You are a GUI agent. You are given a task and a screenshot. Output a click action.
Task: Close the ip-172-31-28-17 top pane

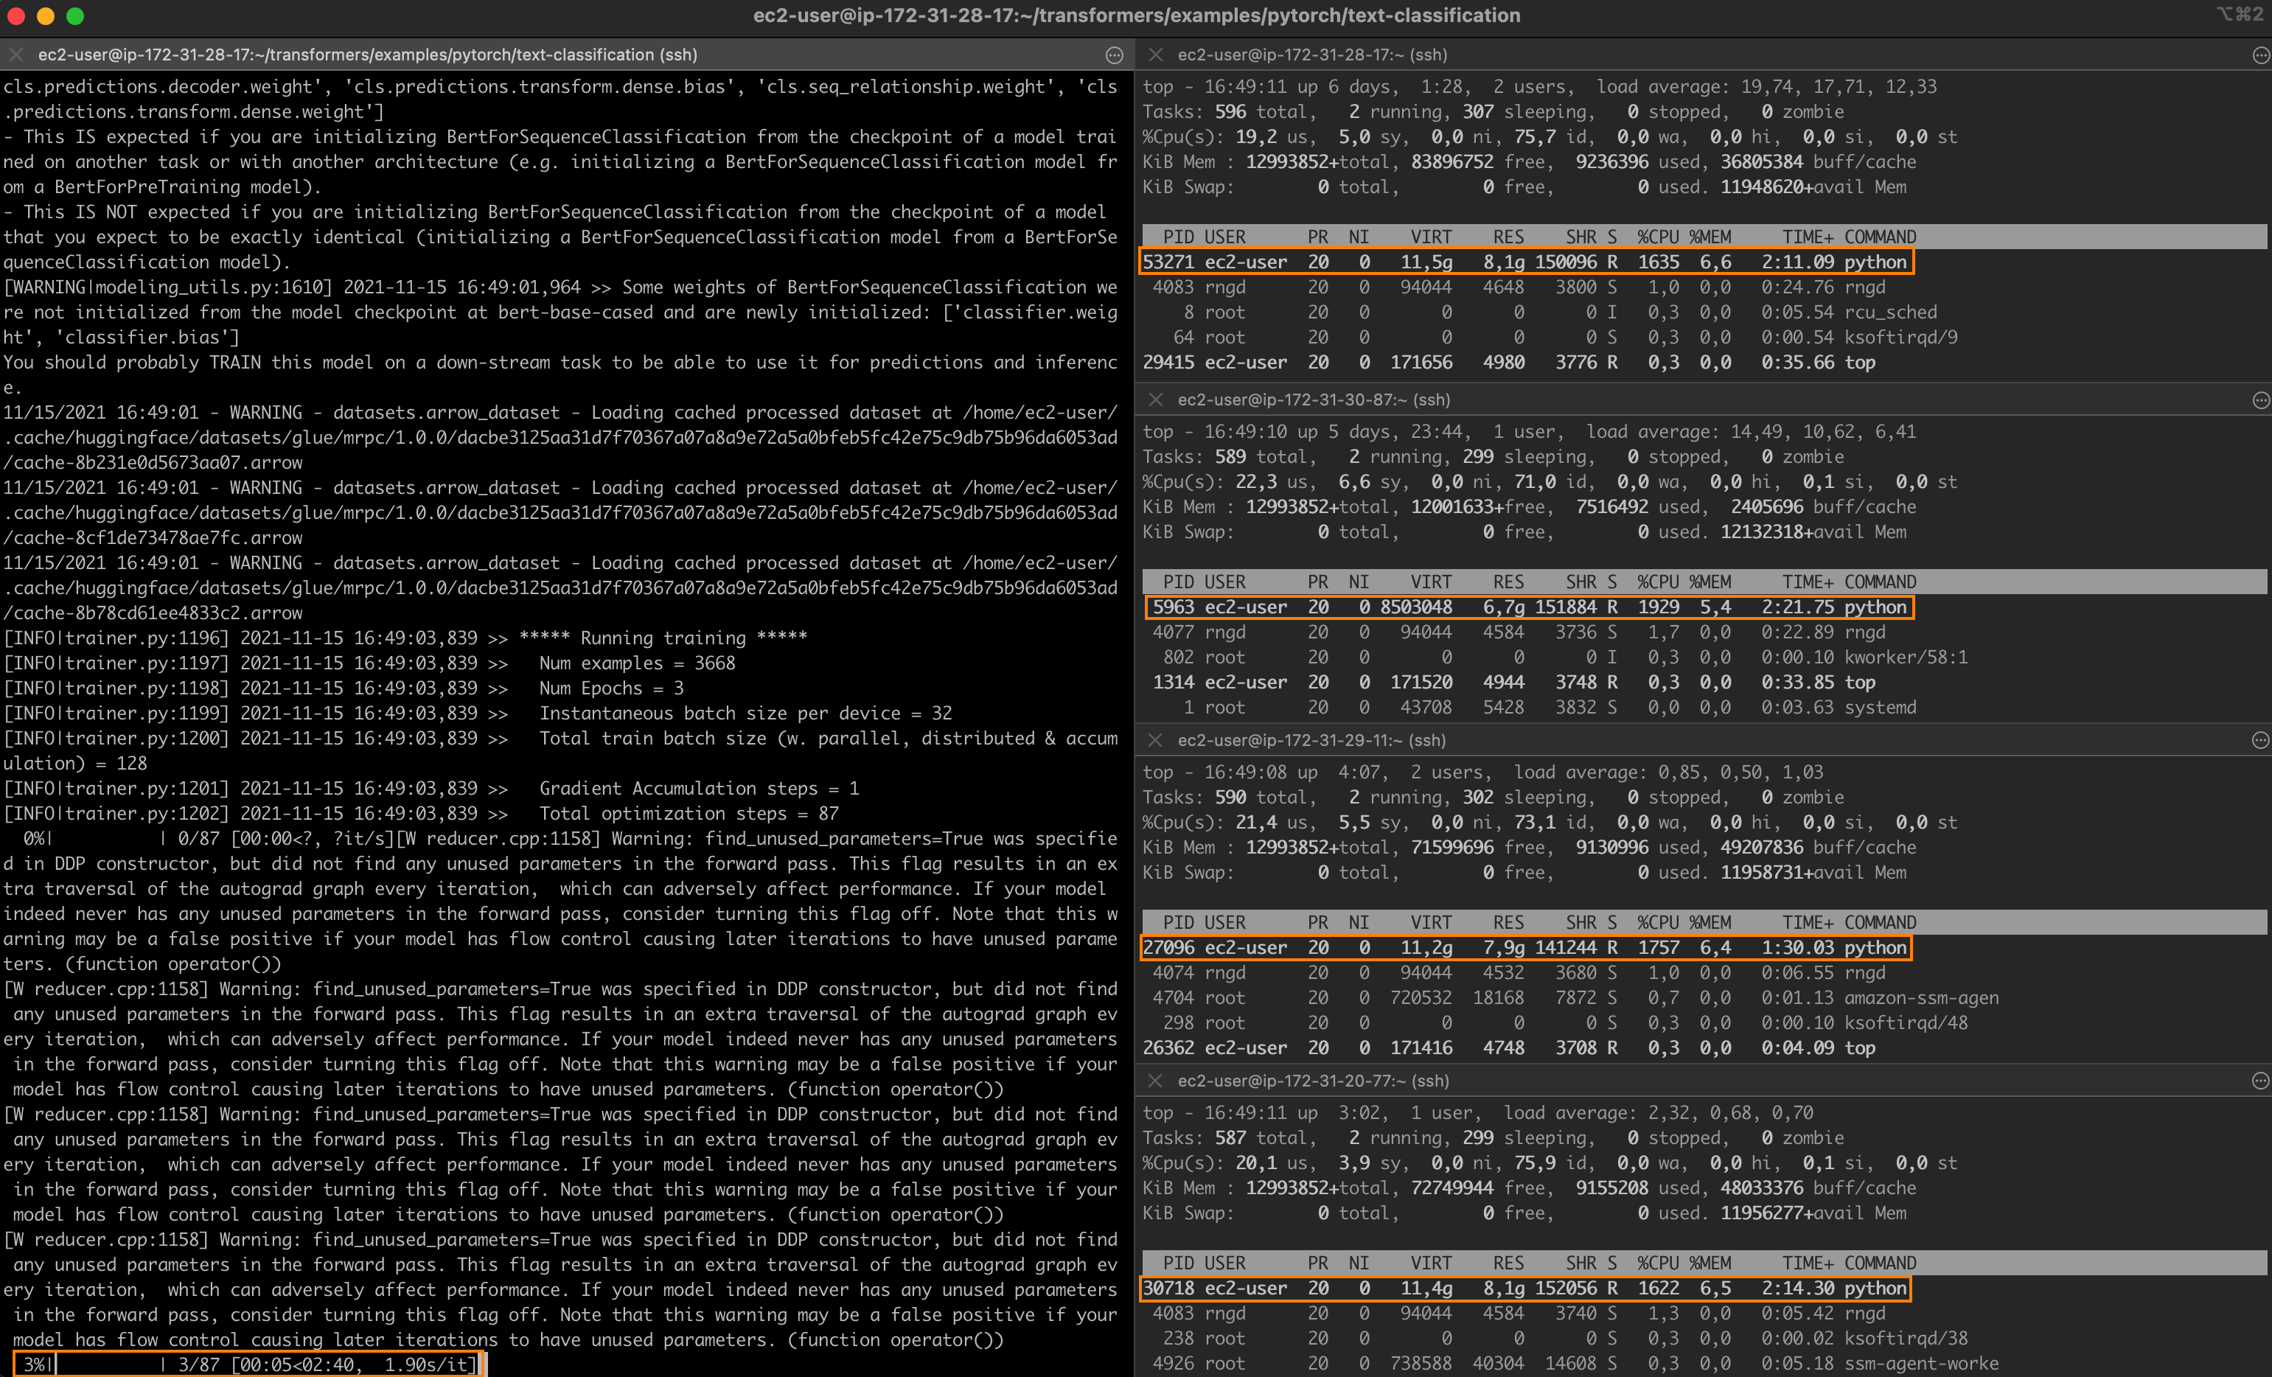coord(1155,55)
